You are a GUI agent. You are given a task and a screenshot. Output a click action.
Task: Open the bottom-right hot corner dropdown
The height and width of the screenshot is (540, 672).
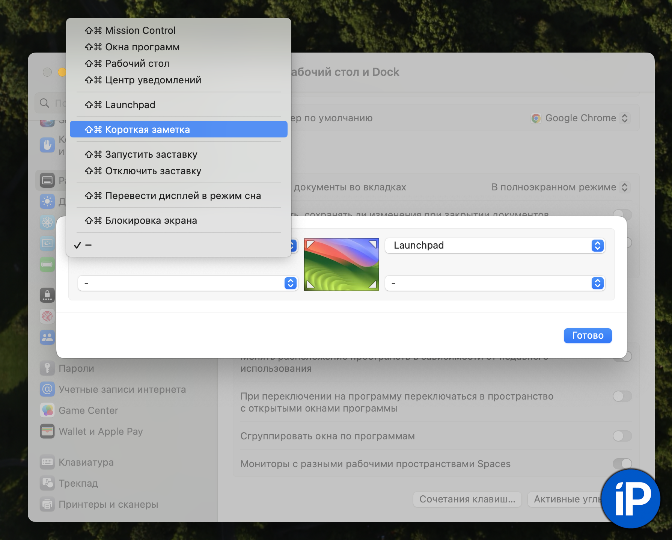(495, 283)
